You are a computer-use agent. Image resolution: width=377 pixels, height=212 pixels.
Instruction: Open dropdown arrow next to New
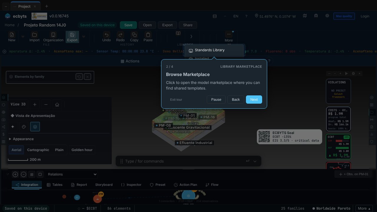click(23, 37)
